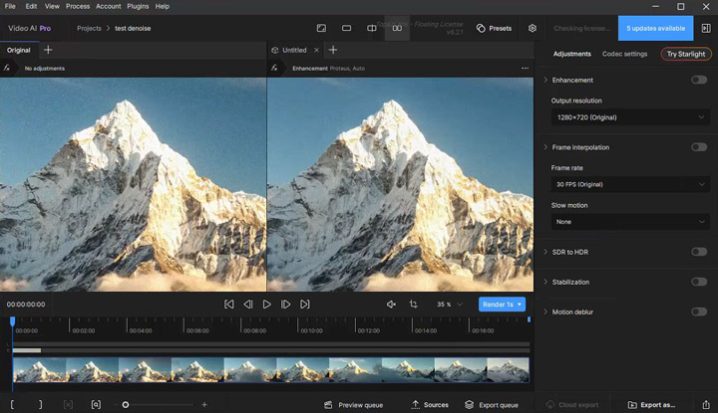Open the Slow motion None dropdown
Screen dimensions: 718x413
click(630, 222)
